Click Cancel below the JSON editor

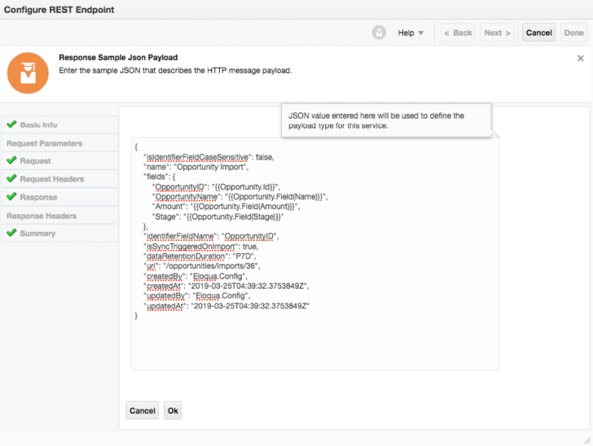142,411
